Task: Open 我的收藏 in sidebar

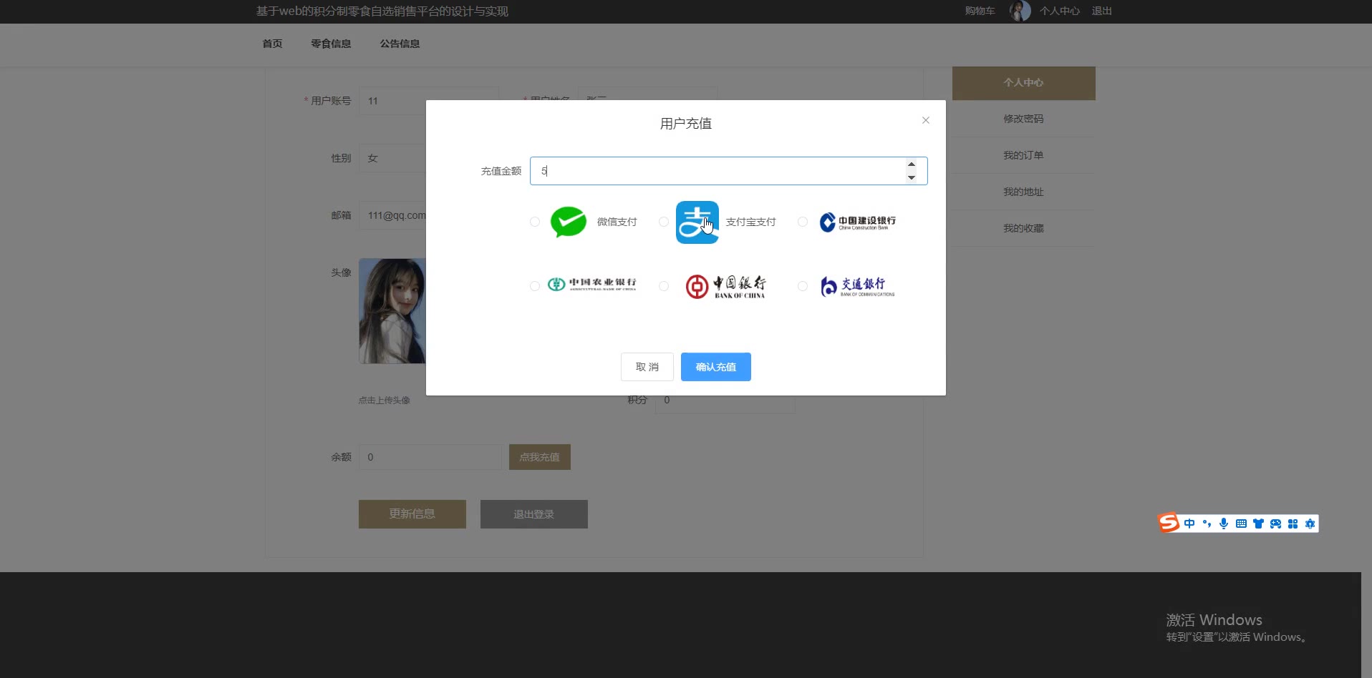Action: [x=1024, y=228]
